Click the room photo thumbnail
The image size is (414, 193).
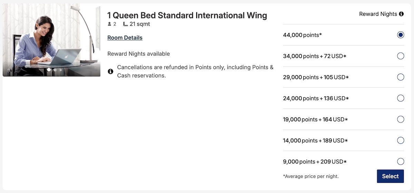[51, 40]
